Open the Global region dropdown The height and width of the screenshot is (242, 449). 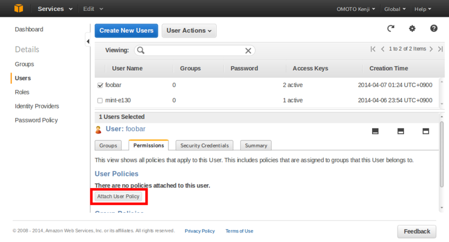[x=395, y=9]
